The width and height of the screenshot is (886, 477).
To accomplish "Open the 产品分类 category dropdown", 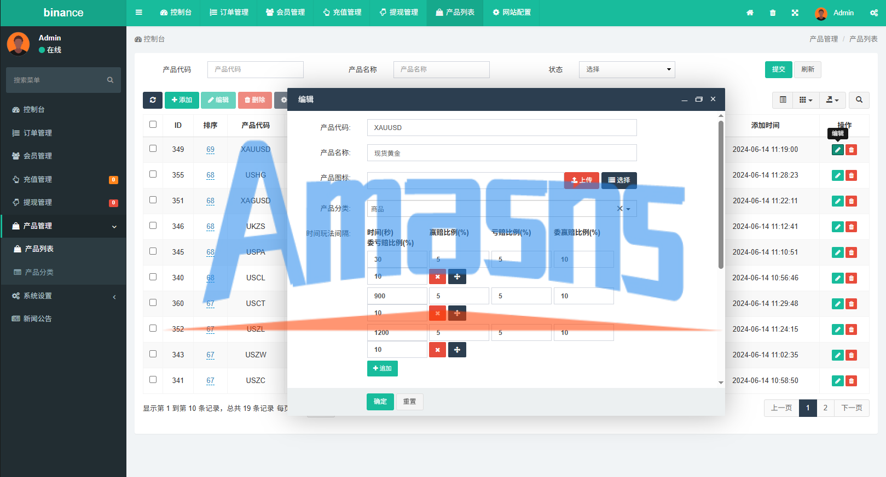I will [502, 209].
